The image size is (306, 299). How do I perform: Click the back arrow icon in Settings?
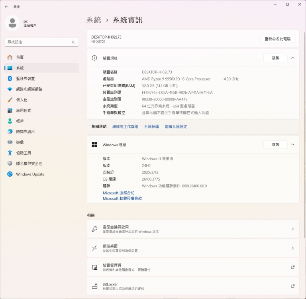[x=7, y=7]
